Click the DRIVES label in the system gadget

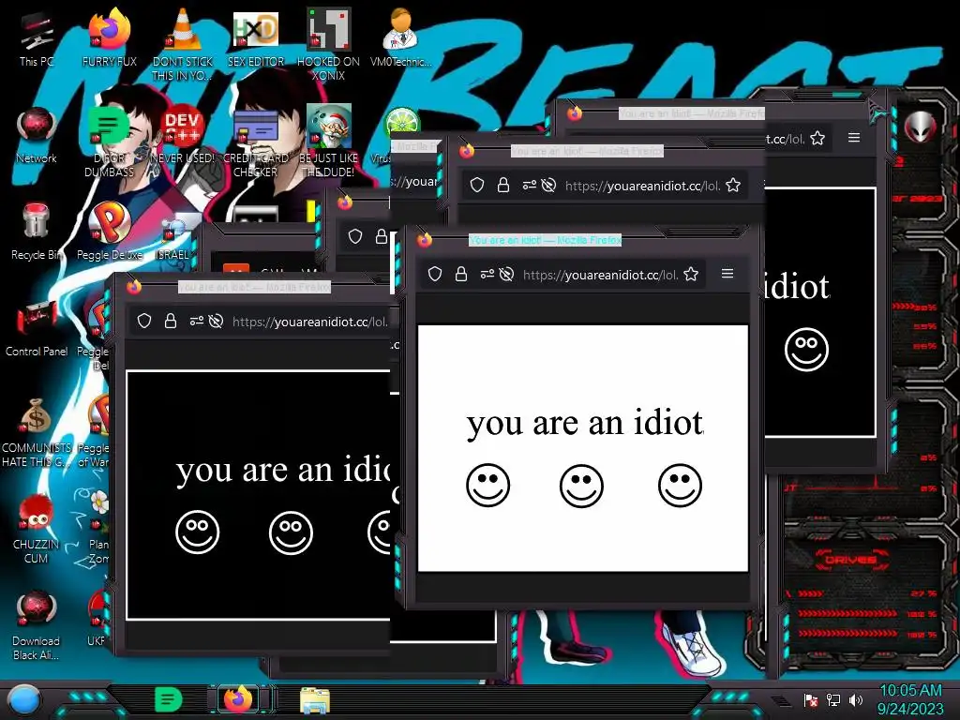click(x=849, y=560)
